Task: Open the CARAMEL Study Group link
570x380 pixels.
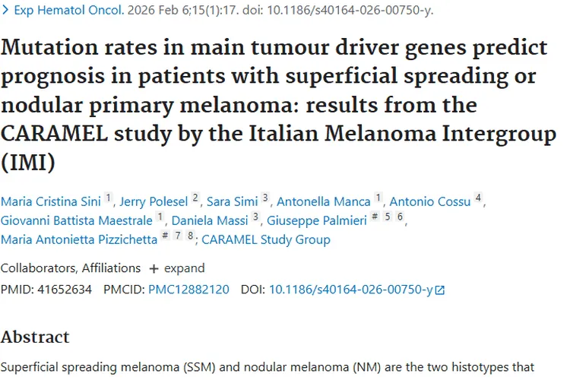Action: click(x=265, y=239)
